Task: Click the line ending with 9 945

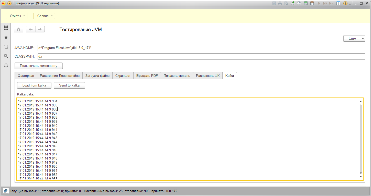Action: [x=38, y=146]
